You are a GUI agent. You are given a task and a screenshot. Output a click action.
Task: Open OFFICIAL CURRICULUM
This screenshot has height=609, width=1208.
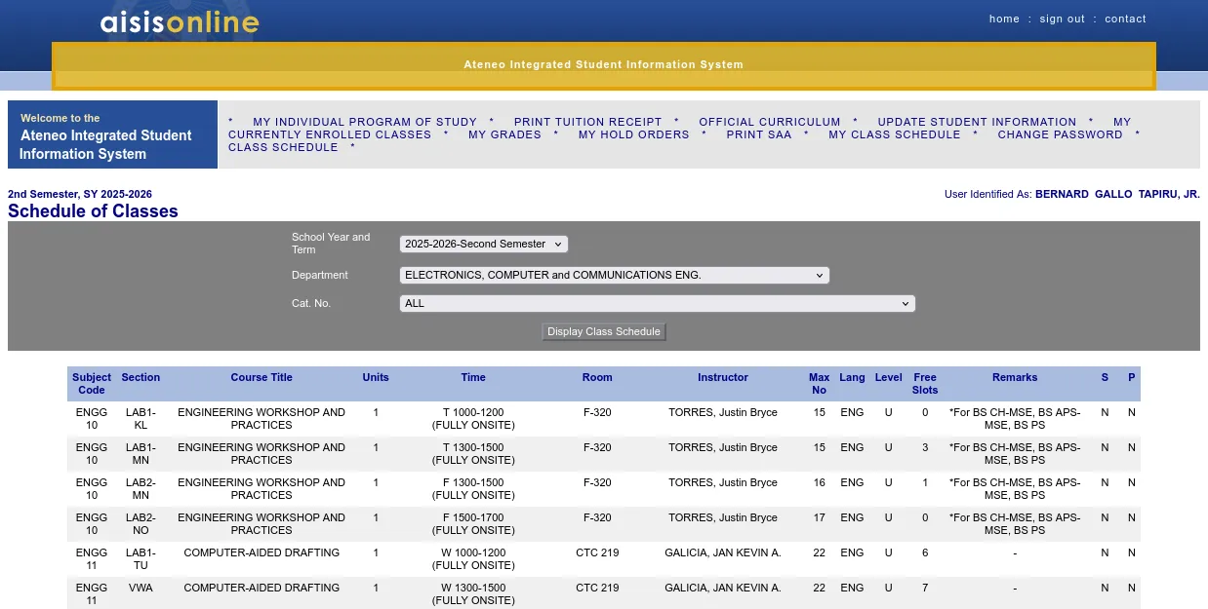click(x=769, y=122)
